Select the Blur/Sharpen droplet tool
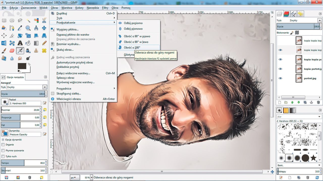Viewport: 323px width, 181px height. pyautogui.click(x=12, y=58)
